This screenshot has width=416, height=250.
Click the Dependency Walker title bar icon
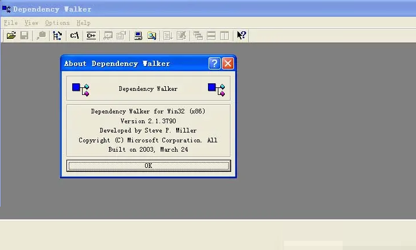tap(6, 9)
